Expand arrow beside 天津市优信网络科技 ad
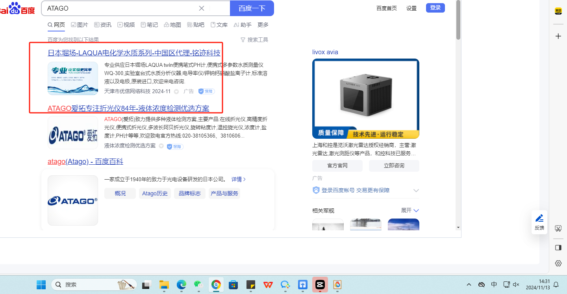567x294 pixels. tap(176, 92)
